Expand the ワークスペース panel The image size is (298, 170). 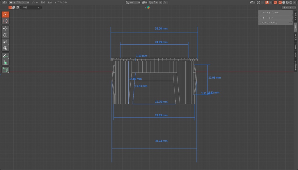click(275, 23)
